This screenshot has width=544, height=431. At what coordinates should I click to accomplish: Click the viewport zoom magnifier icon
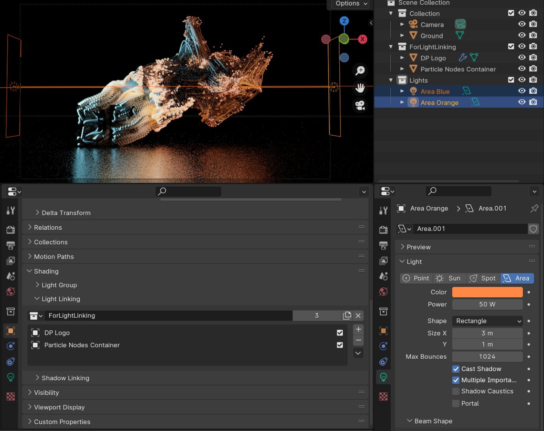pos(360,71)
